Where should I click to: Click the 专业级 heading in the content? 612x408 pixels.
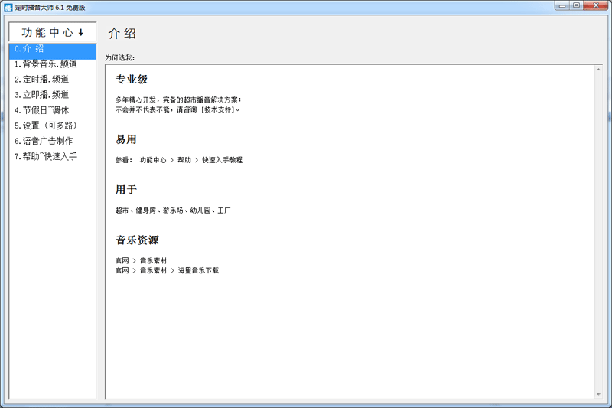[x=132, y=80]
